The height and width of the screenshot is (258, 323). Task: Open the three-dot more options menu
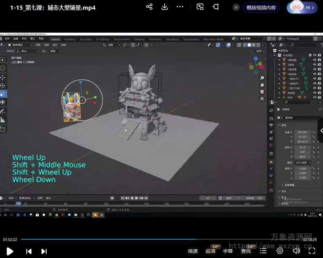pyautogui.click(x=180, y=7)
